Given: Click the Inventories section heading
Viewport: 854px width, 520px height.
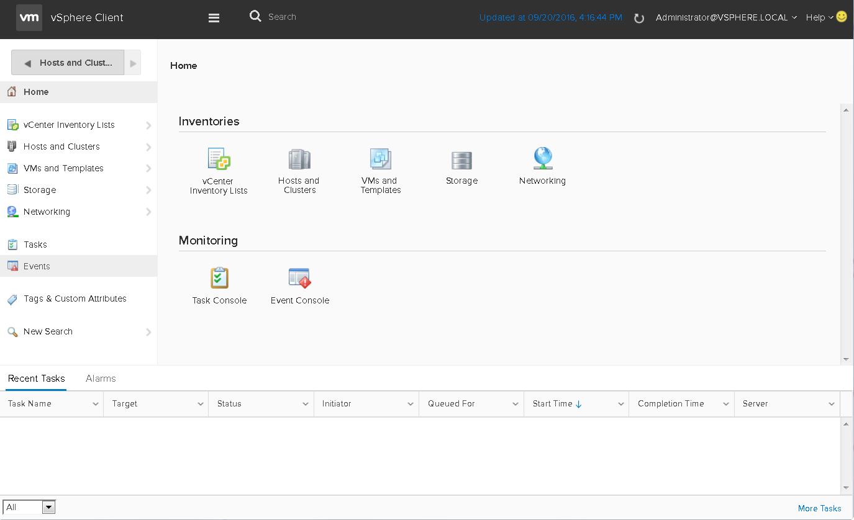Looking at the screenshot, I should (x=209, y=122).
